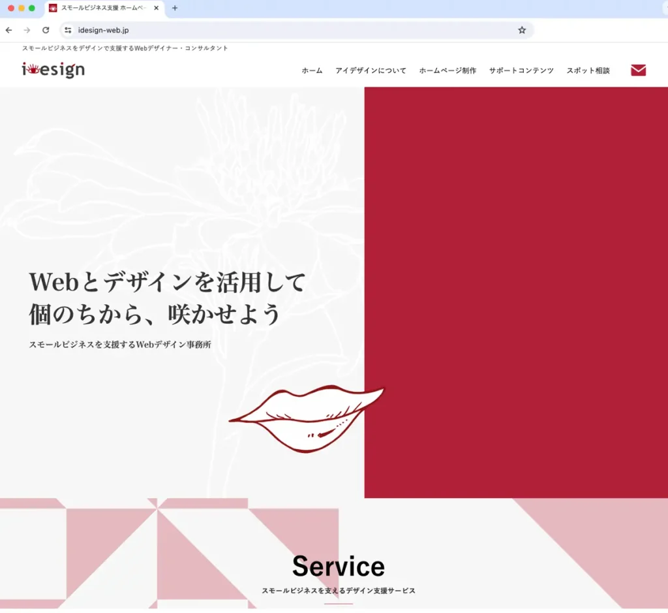Viewport: 668px width, 613px height.
Task: Click the Webとデザインを活用して hero headline
Action: pos(168,283)
